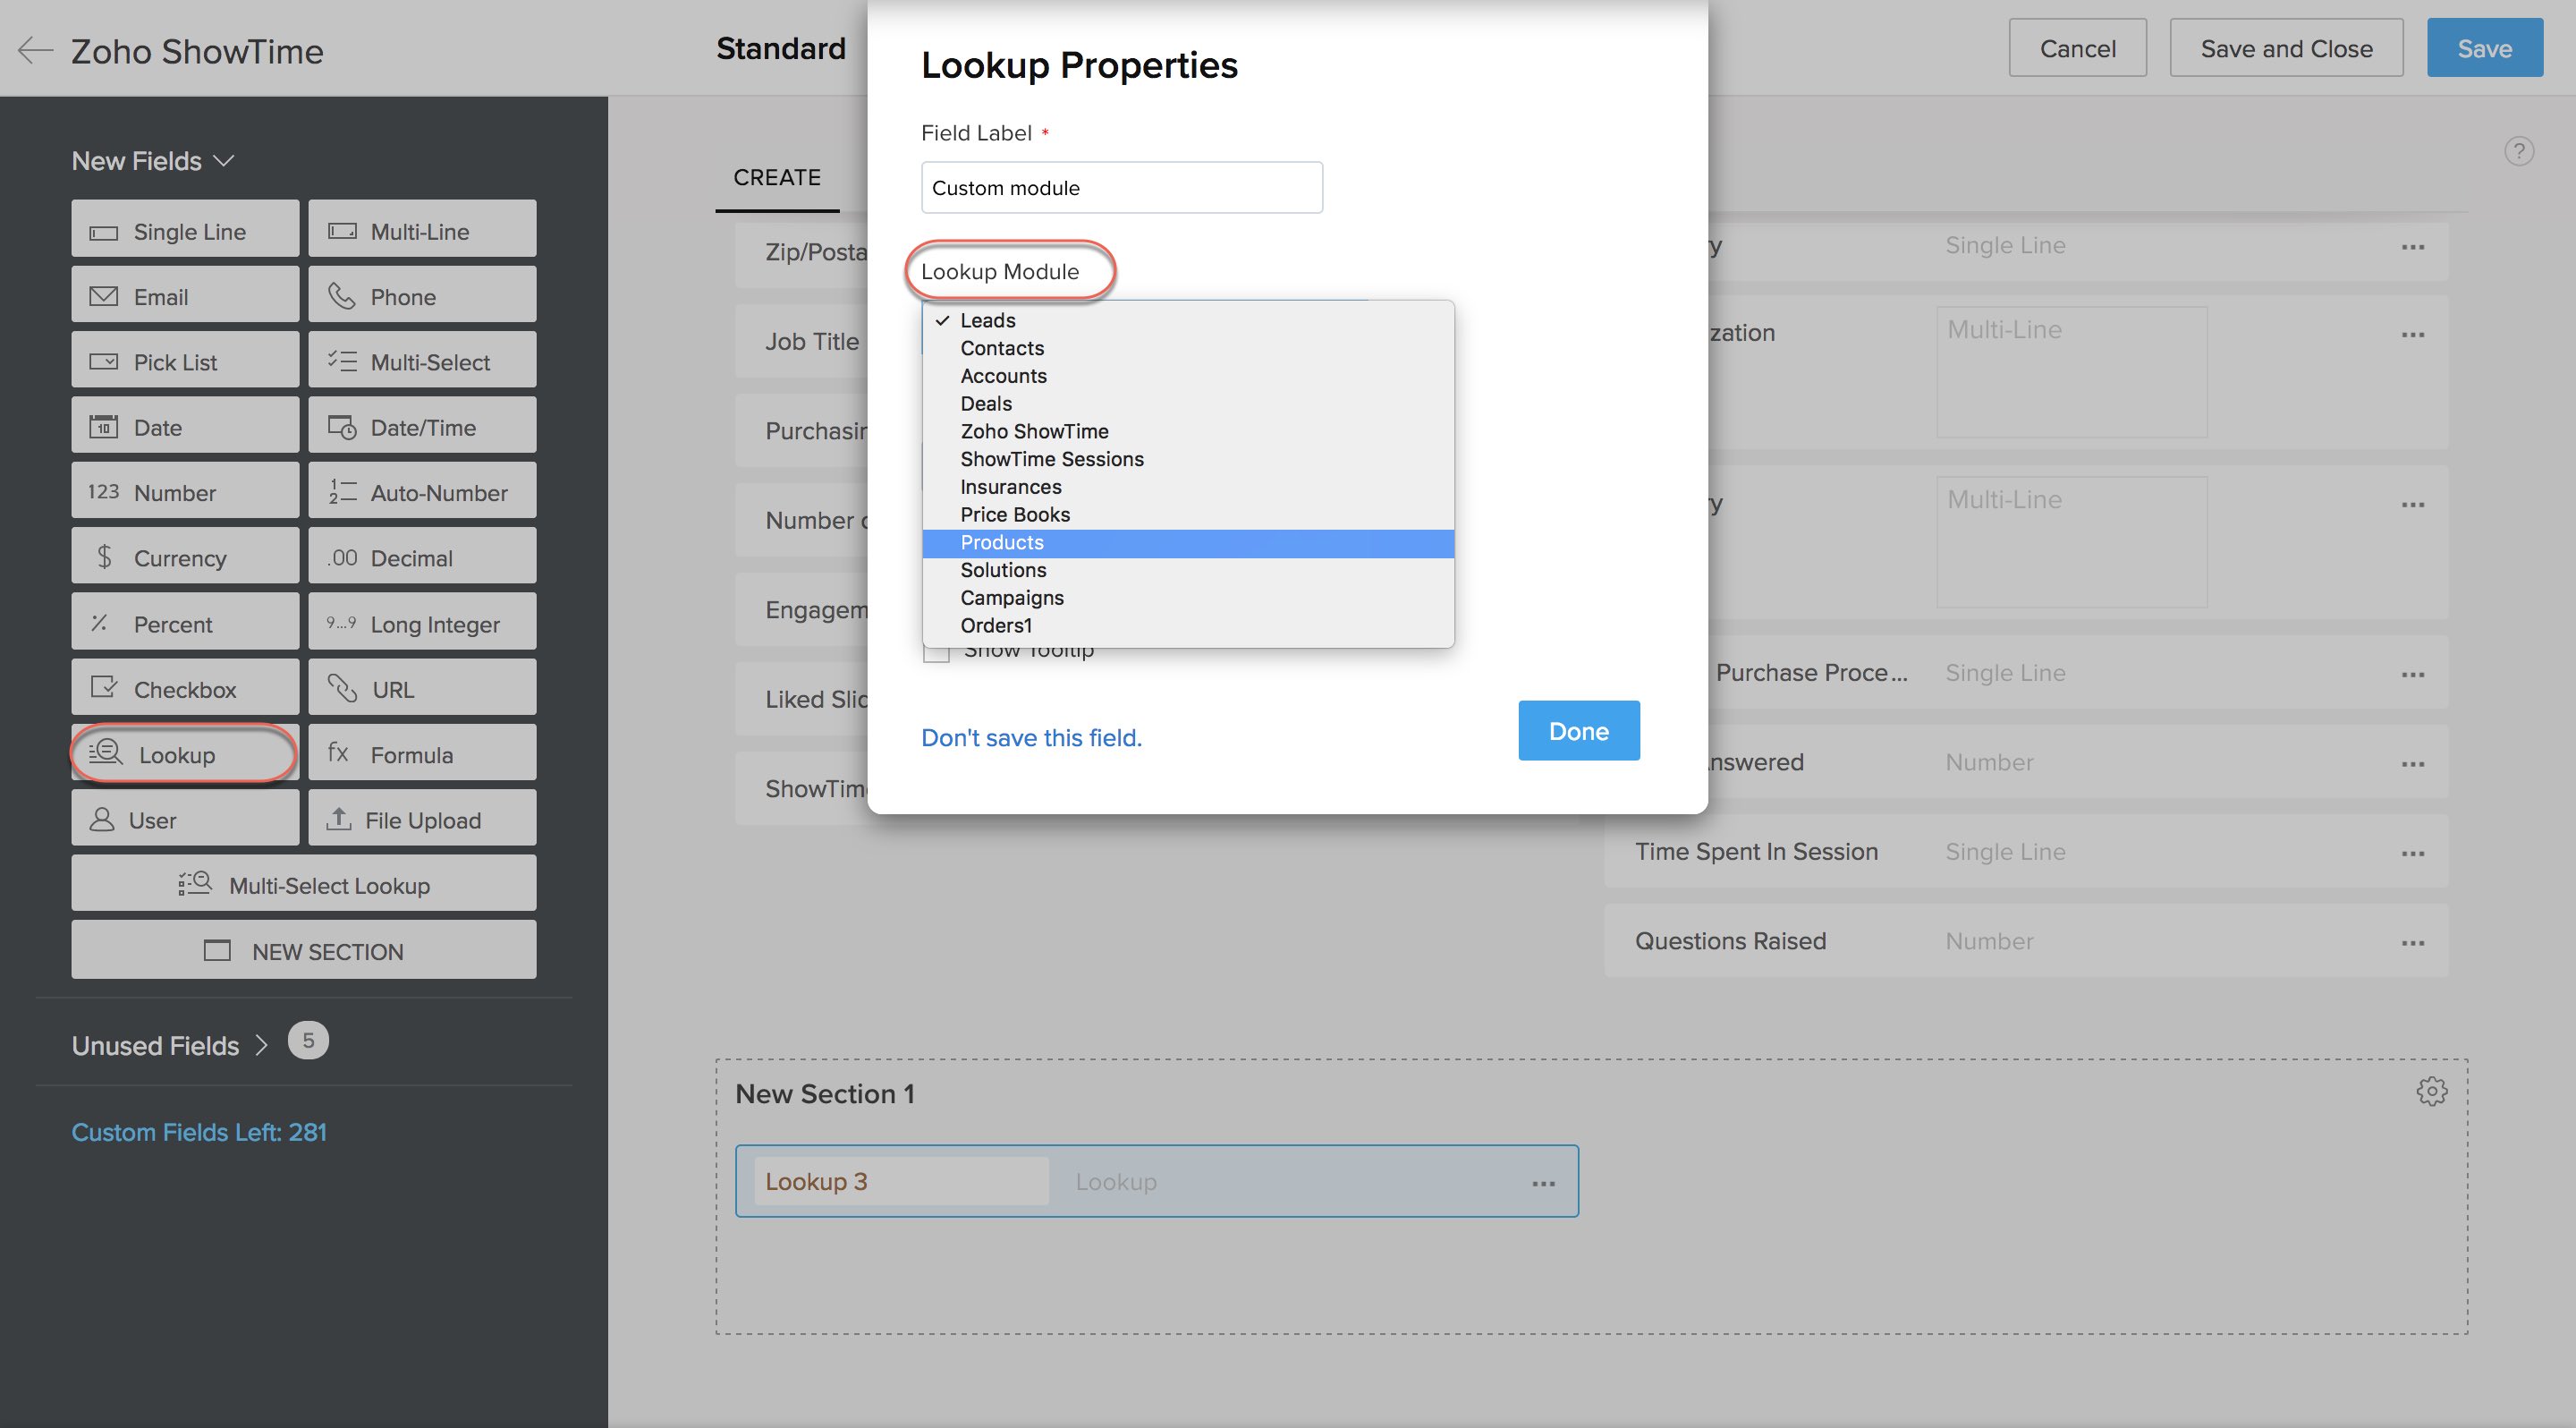Select the Lookup field type
Screen dimensions: 2576x1428
[x=185, y=754]
